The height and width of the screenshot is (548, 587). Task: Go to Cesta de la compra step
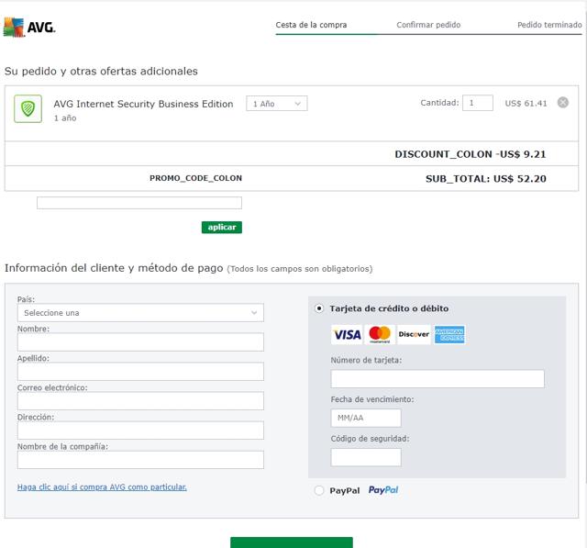coord(311,25)
